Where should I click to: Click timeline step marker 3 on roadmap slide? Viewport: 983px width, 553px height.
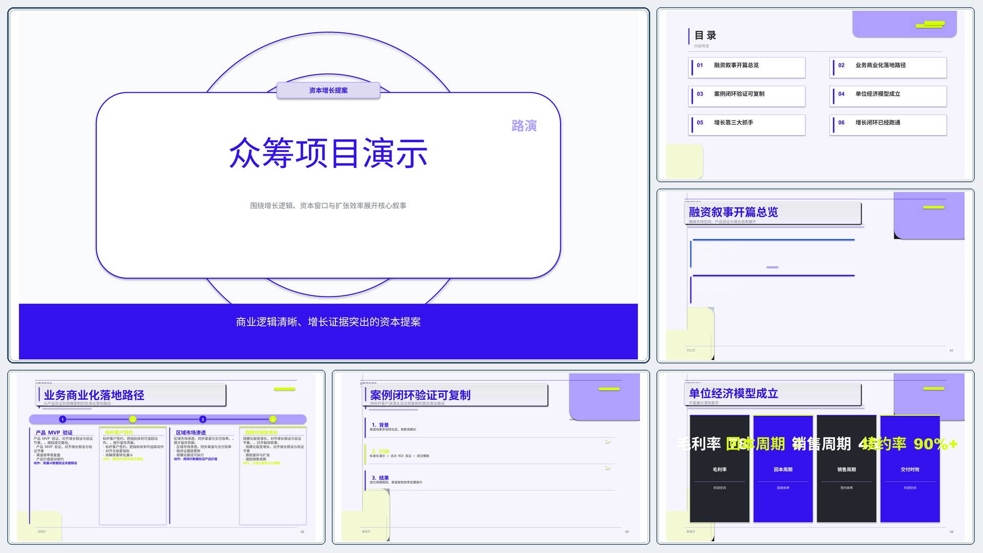click(203, 419)
